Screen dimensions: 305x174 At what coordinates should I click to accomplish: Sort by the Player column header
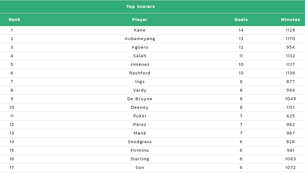tap(140, 20)
